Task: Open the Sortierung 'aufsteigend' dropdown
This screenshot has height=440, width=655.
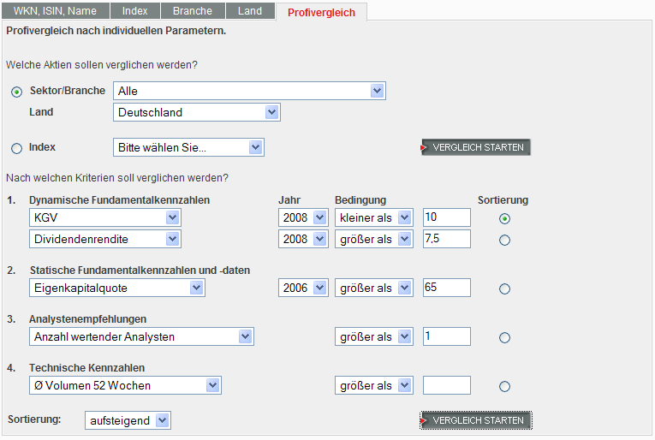Action: tap(128, 420)
